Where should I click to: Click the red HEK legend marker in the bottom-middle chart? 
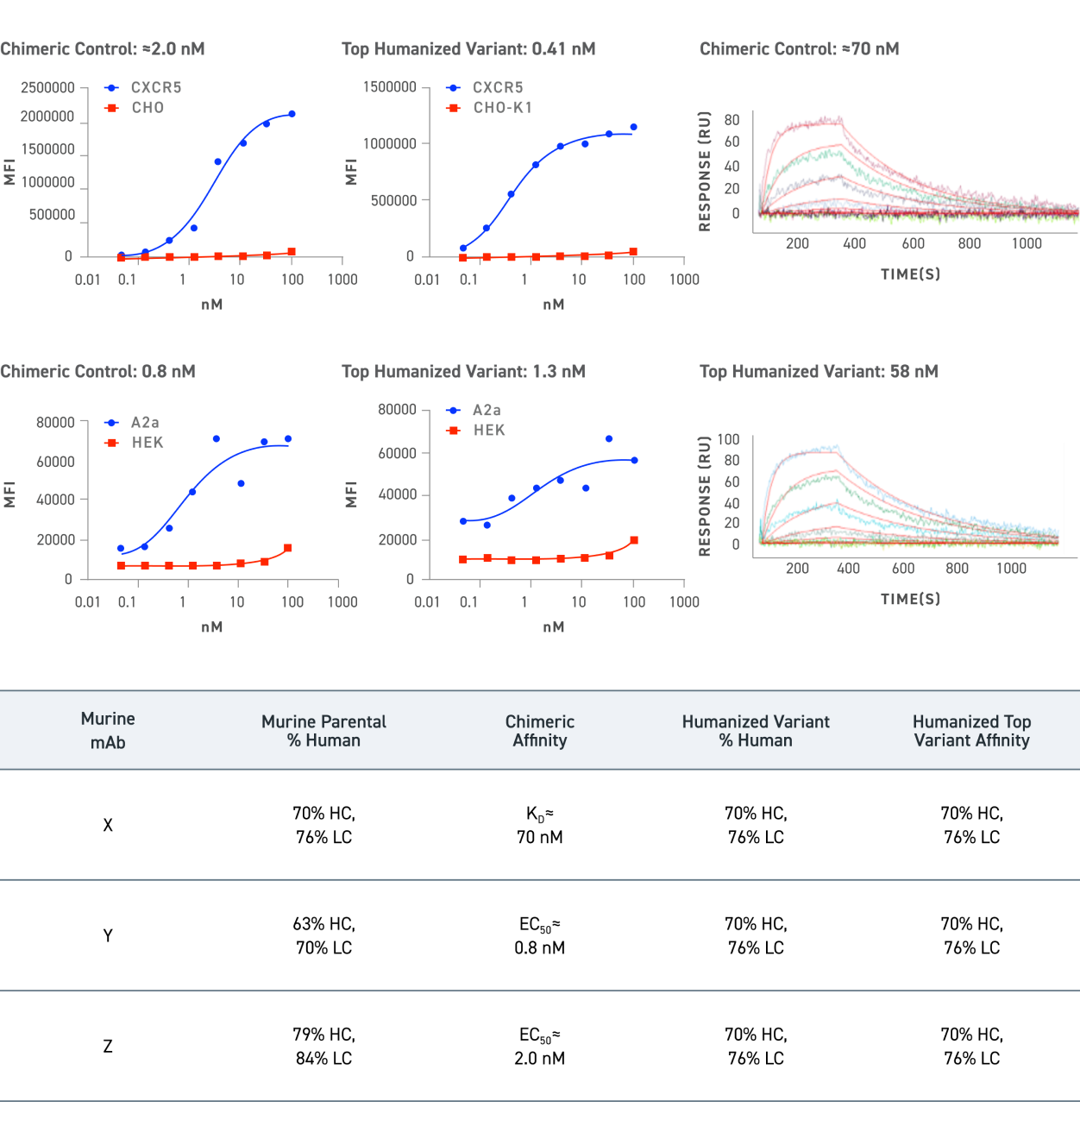pyautogui.click(x=454, y=431)
